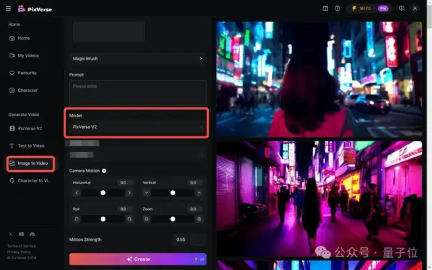
Task: Click the Roll clockwise rotate icon
Action: [130, 219]
